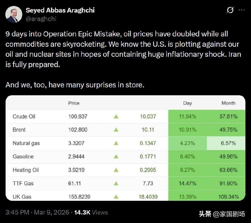251x223 pixels.
Task: Click the Price column header
Action: pos(74,103)
